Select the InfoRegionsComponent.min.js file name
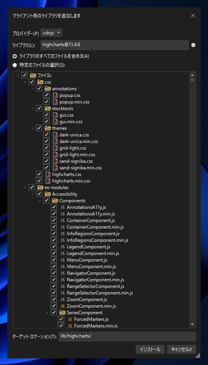Screen dimensions: 208x365 tap(98, 240)
